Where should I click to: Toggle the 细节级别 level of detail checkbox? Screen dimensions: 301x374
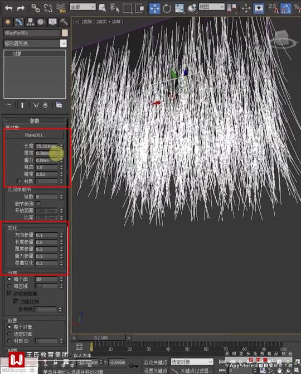click(x=38, y=204)
